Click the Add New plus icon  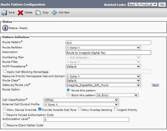coord(54,12)
